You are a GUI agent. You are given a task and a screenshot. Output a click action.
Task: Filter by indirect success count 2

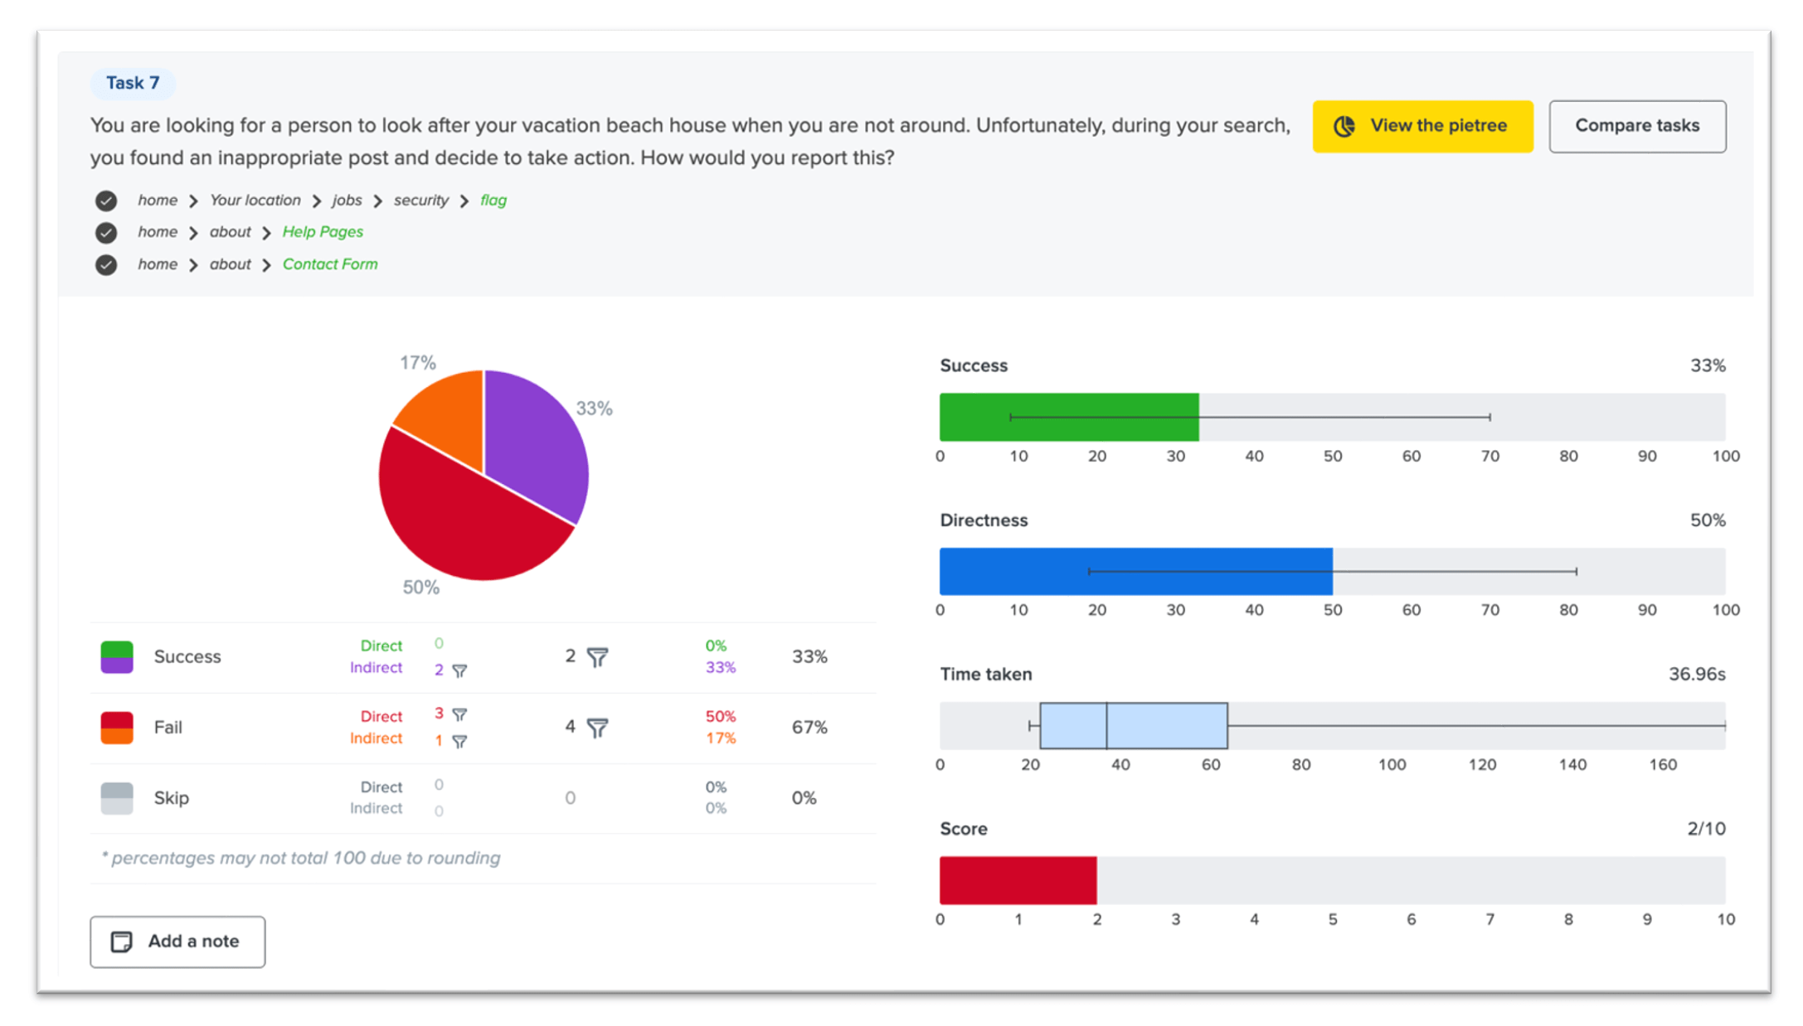[x=459, y=670]
